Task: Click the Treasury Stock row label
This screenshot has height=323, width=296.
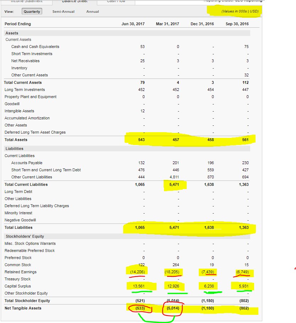Action: pyautogui.click(x=17, y=279)
